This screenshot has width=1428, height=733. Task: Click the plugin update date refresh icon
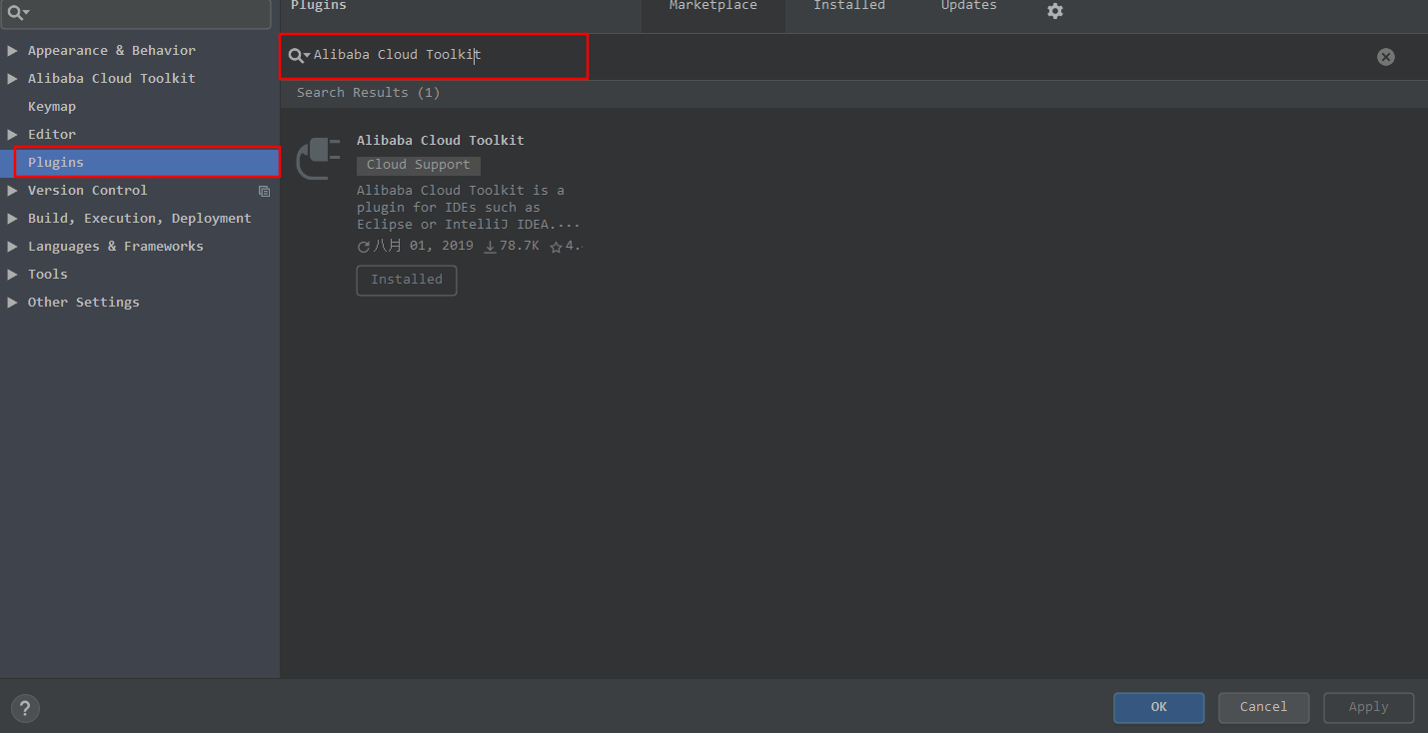click(364, 247)
